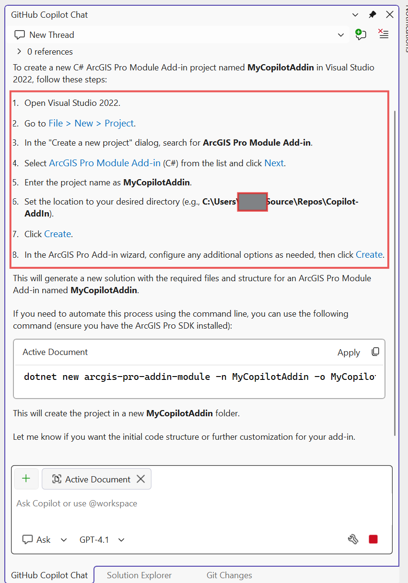Open the New Thread dropdown

[x=341, y=34]
